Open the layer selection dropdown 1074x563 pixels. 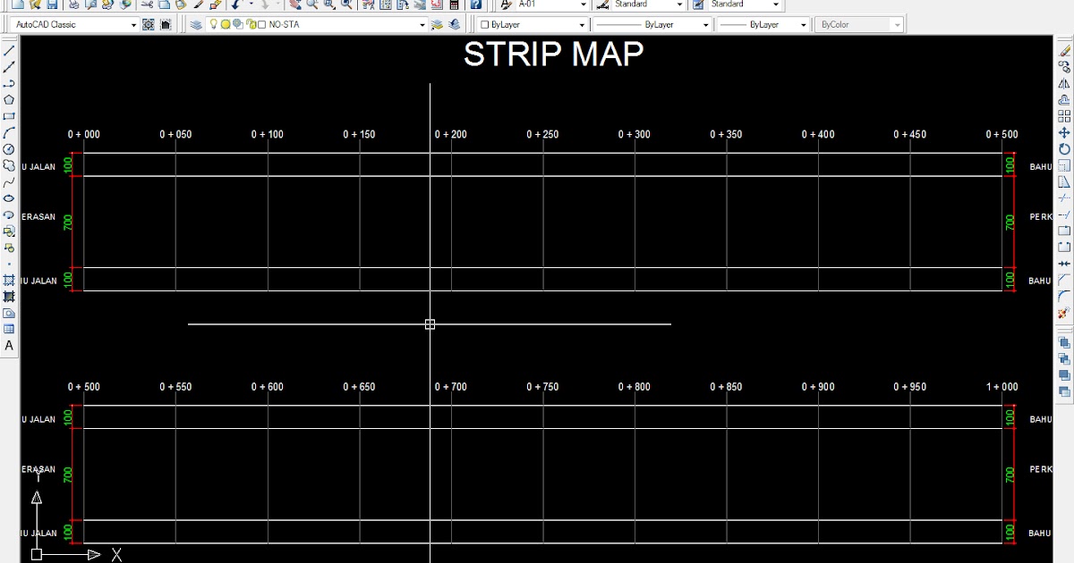coord(422,24)
